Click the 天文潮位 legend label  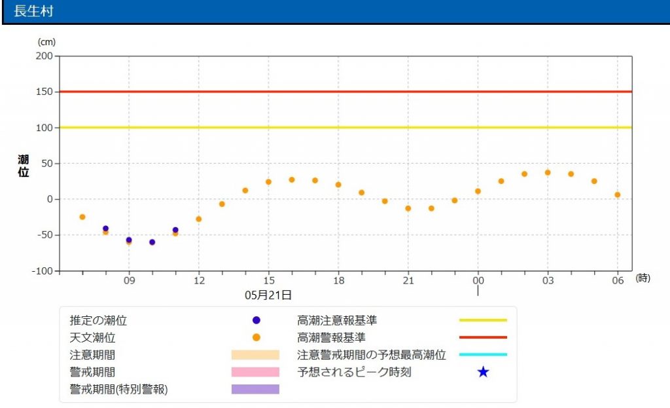[92, 337]
